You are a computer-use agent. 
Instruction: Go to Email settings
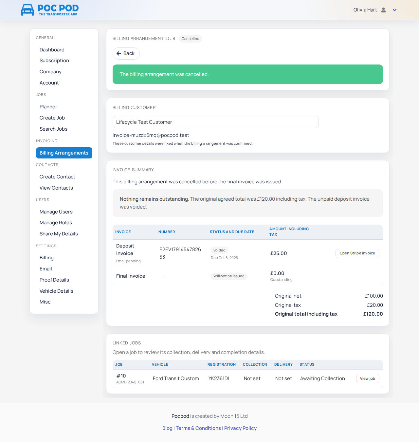46,269
